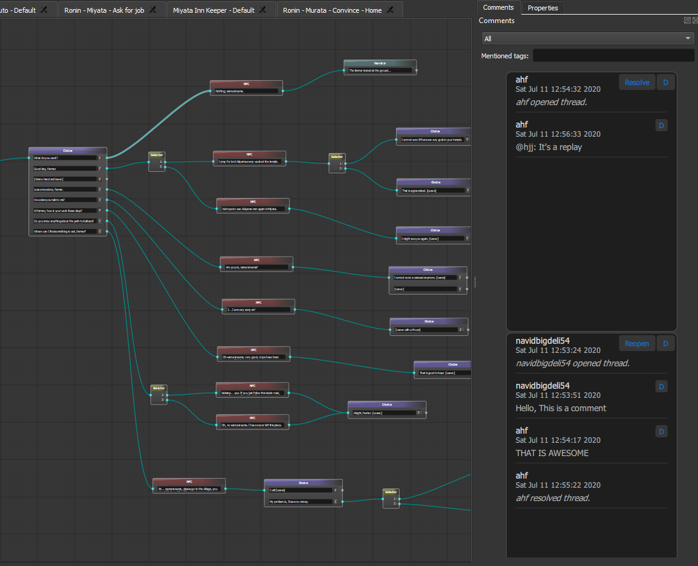Image resolution: width=698 pixels, height=566 pixels.
Task: Select the Narrator node header
Action: pos(380,63)
